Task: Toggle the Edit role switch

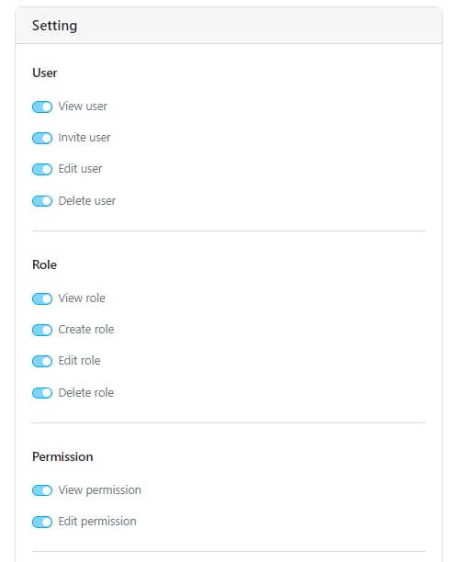Action: (42, 361)
